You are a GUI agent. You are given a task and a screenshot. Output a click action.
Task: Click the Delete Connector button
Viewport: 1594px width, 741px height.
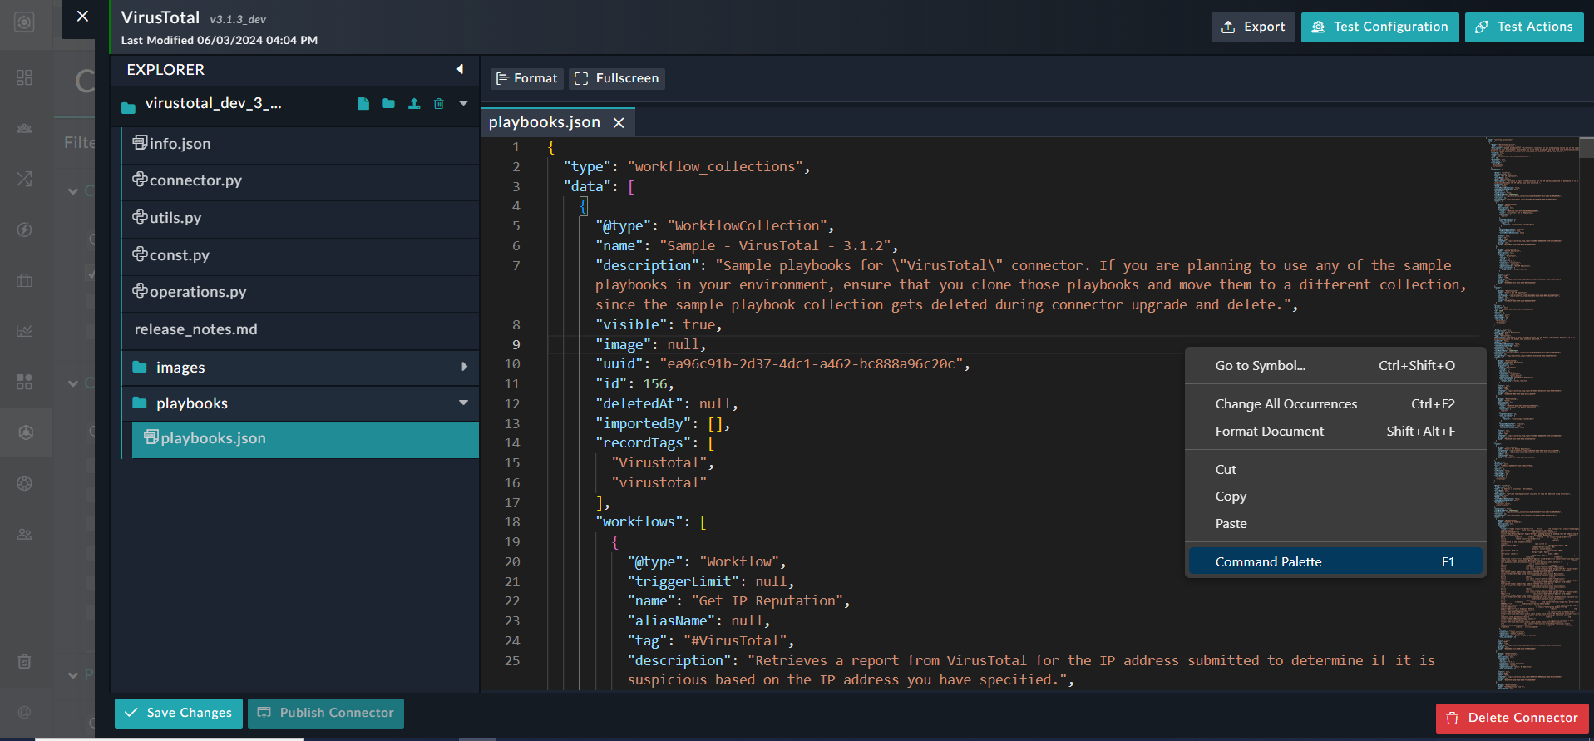[1512, 718]
